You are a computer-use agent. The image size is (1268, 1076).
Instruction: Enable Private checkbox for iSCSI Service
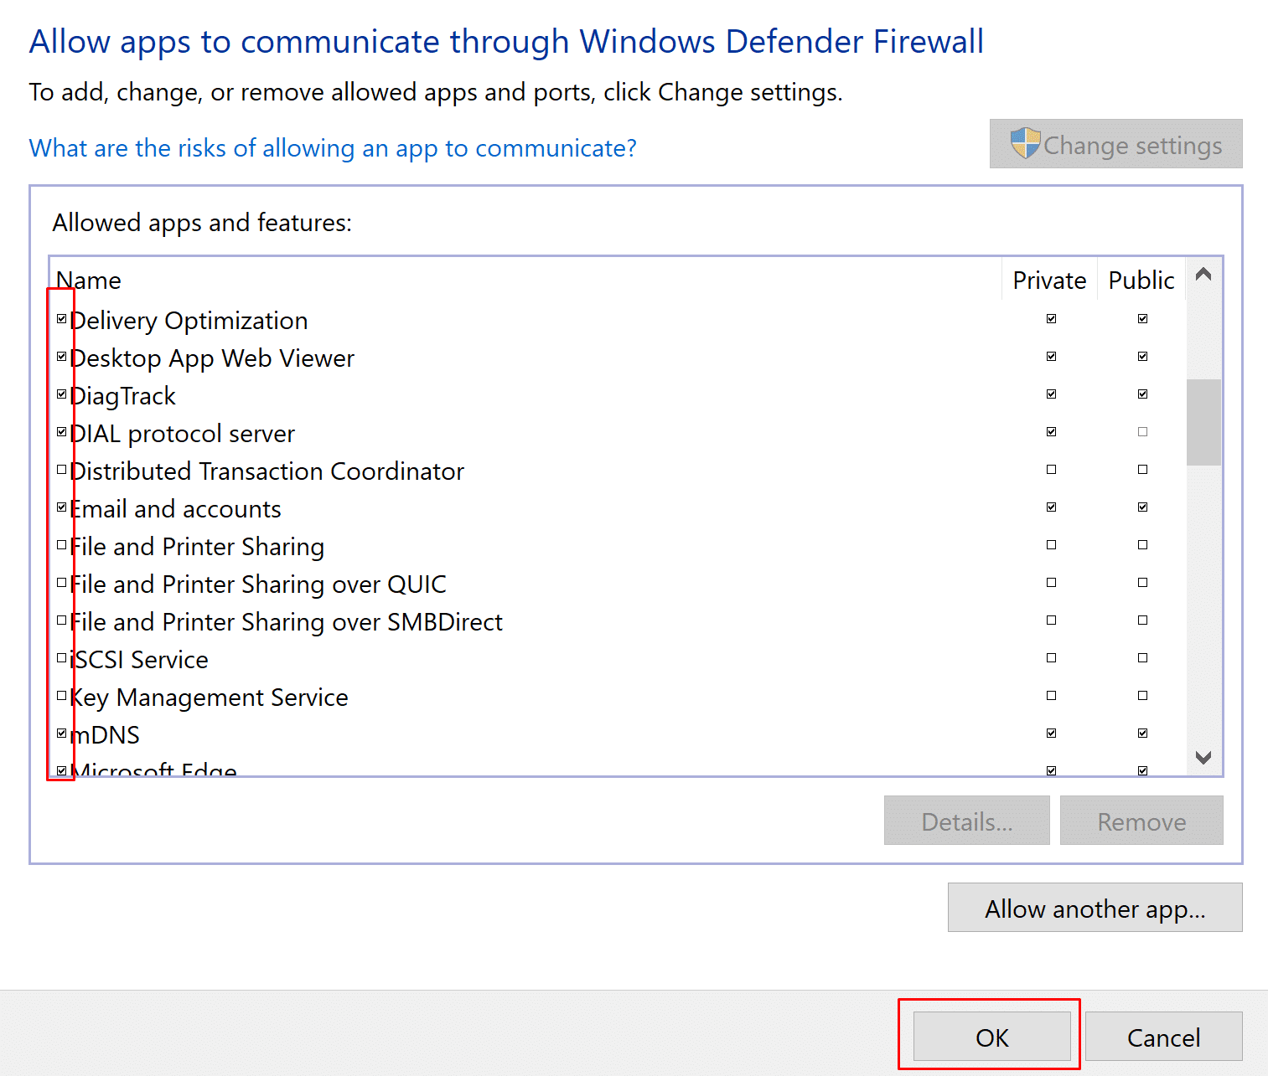[1051, 658]
